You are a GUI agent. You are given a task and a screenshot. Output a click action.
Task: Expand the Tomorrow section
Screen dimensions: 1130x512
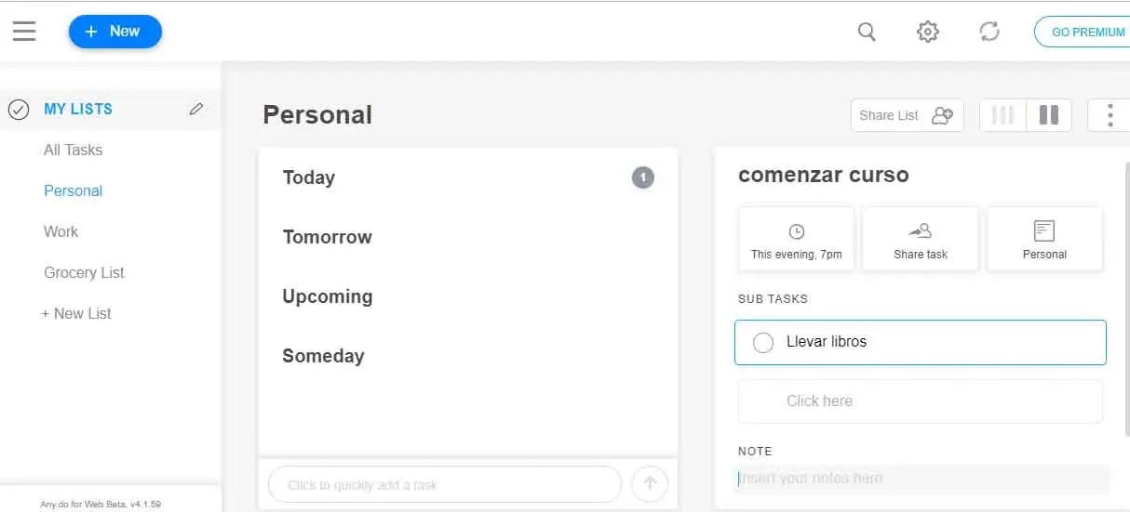click(328, 237)
